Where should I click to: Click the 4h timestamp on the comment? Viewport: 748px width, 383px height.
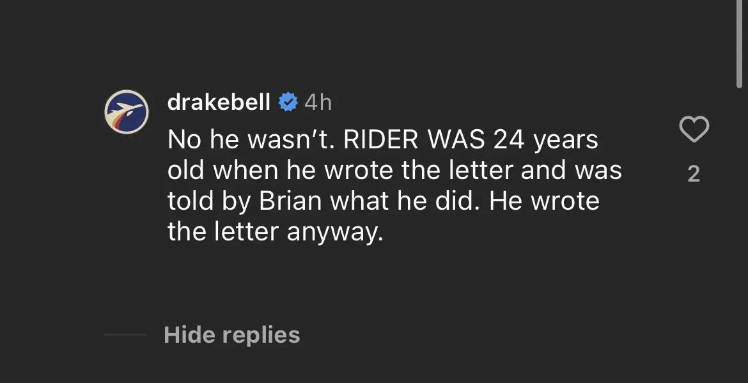click(318, 102)
